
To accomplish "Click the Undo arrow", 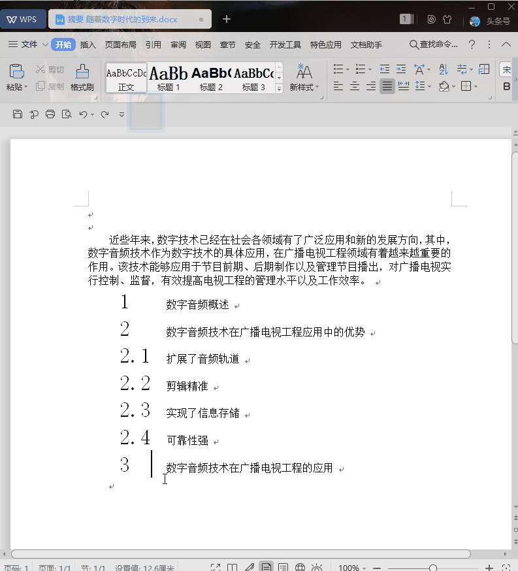I will 83,114.
